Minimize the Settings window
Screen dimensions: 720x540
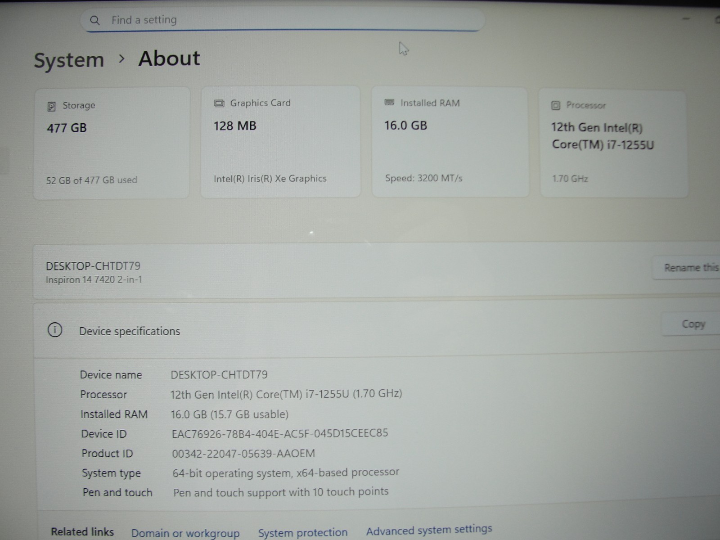686,19
